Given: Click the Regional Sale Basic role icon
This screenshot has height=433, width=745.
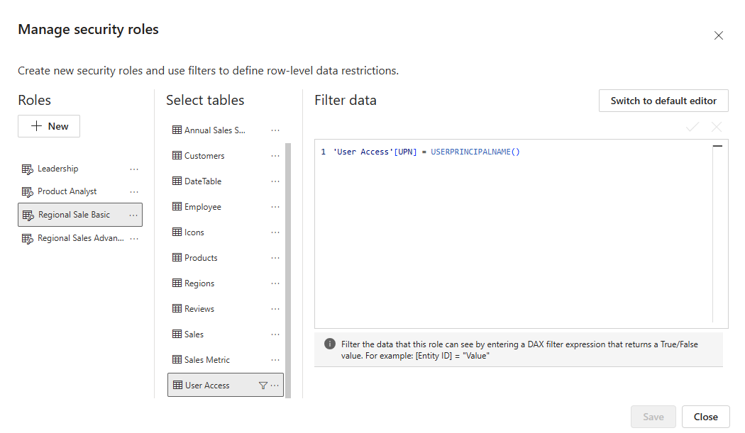Looking at the screenshot, I should [x=28, y=215].
